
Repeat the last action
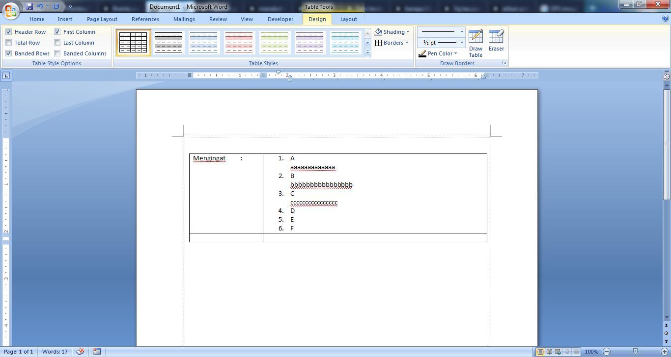pos(56,6)
